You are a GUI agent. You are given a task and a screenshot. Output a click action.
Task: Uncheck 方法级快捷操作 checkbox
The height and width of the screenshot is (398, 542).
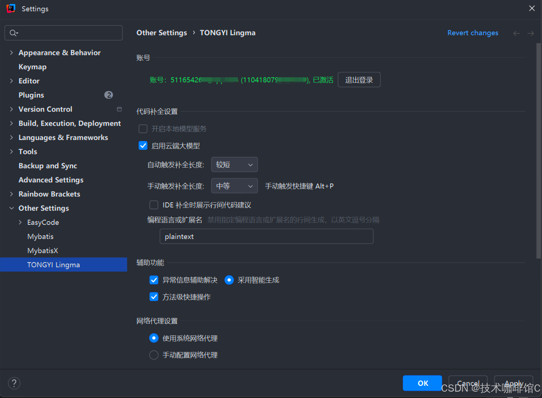click(x=154, y=297)
